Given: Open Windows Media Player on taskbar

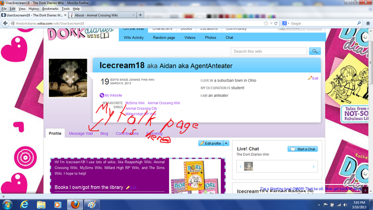Looking at the screenshot, I should click(58, 205).
